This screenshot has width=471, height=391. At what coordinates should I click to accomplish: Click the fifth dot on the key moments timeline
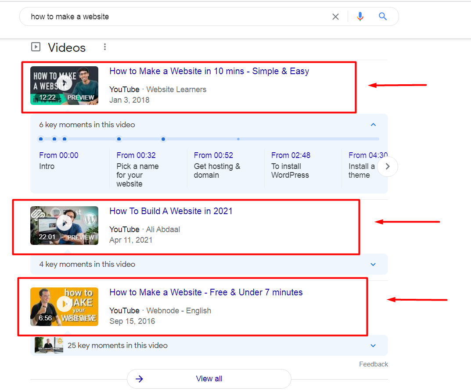(163, 139)
